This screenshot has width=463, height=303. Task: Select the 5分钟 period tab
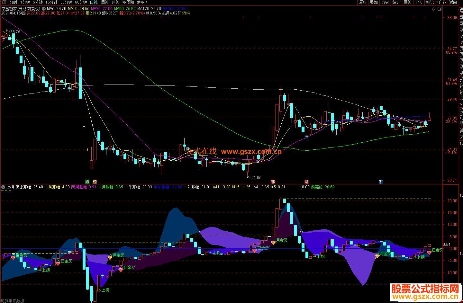point(37,2)
